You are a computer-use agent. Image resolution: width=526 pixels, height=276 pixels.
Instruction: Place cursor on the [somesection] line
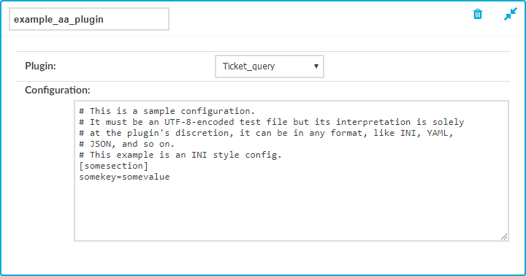[113, 166]
